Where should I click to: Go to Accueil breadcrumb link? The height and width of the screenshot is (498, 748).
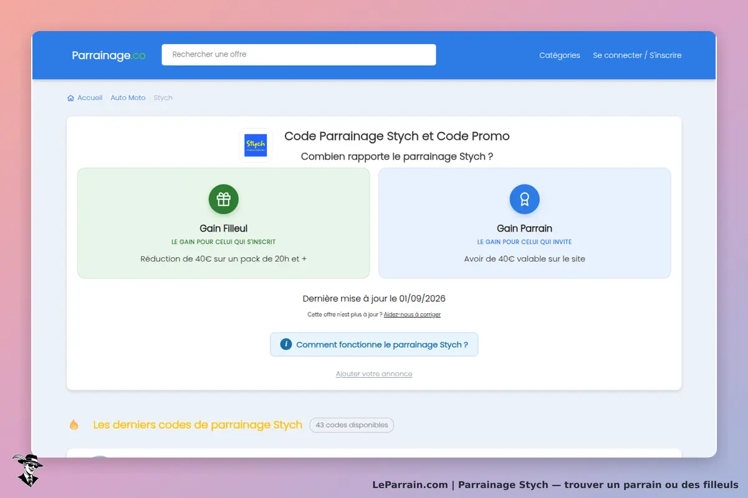click(90, 98)
